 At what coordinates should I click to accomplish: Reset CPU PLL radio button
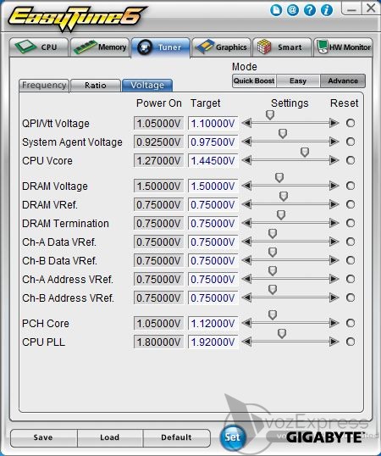[351, 342]
